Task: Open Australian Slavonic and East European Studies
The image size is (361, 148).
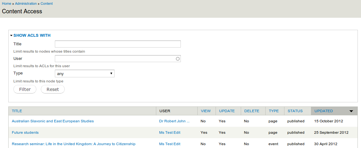Action: (53, 121)
